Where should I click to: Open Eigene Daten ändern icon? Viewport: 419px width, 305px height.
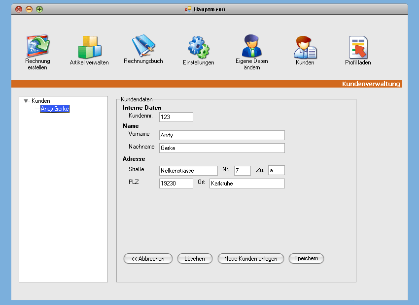[x=252, y=46]
